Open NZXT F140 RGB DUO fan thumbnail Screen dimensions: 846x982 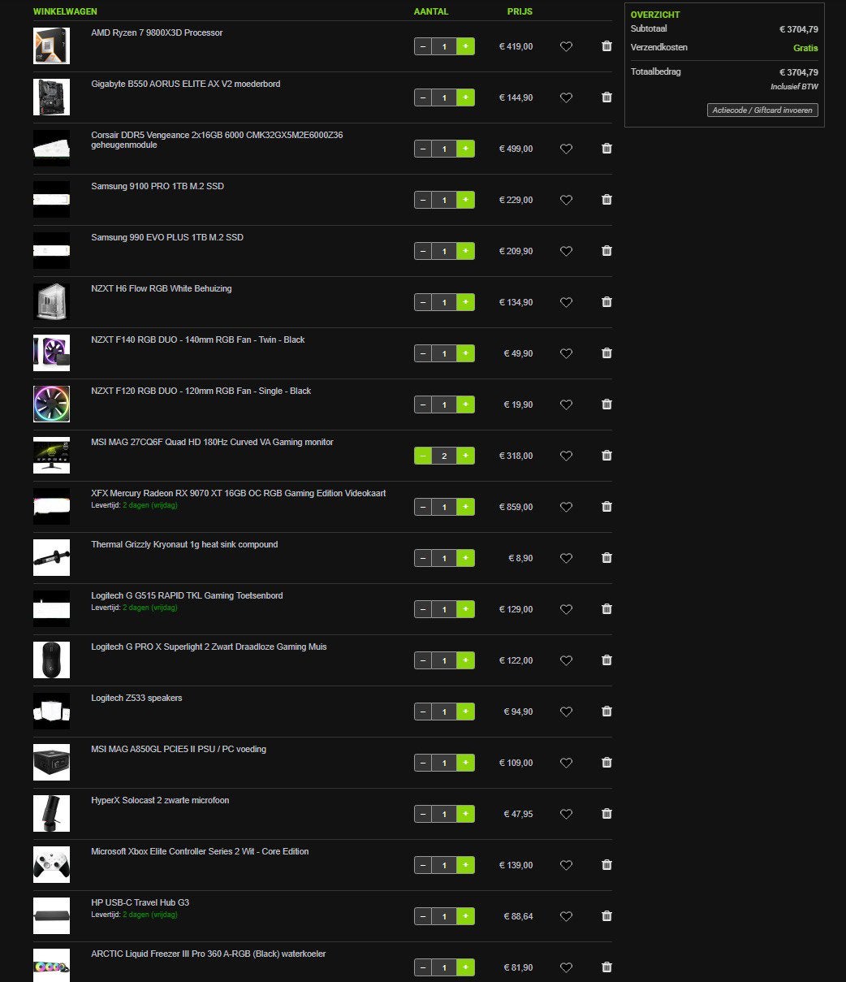coord(51,353)
